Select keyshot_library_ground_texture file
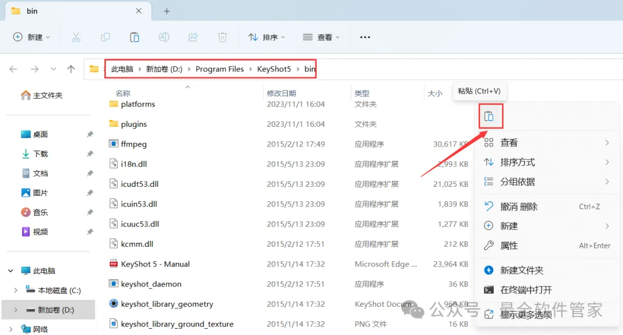 click(171, 324)
